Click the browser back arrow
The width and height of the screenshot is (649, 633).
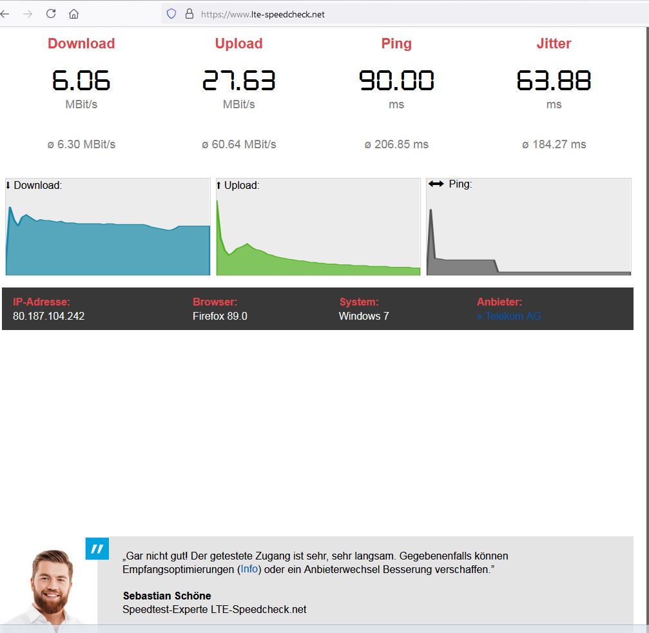coord(5,14)
